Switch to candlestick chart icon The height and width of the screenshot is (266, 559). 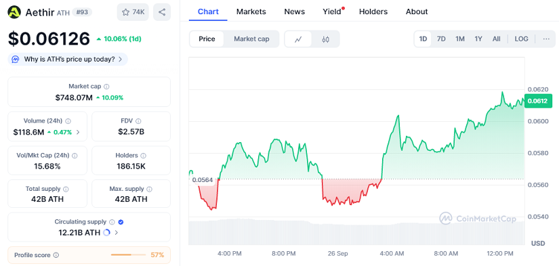tap(325, 39)
